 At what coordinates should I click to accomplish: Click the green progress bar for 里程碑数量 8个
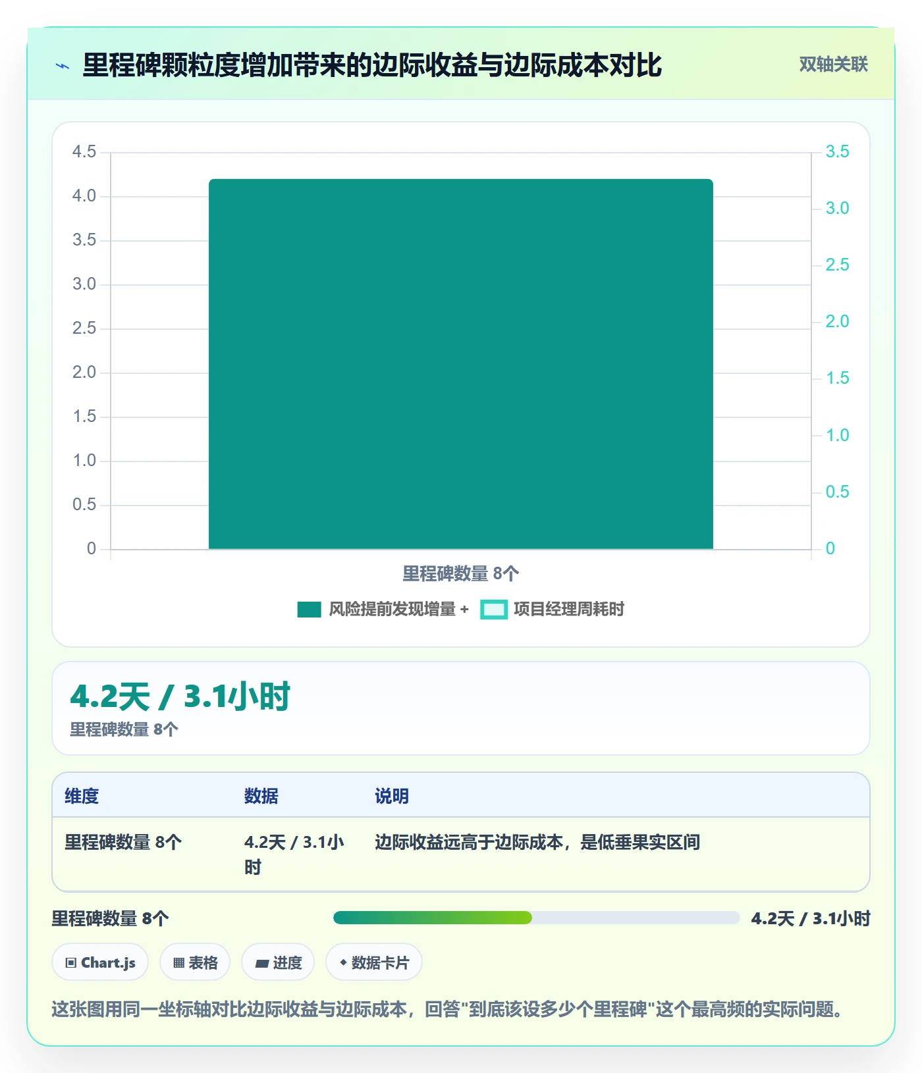433,918
